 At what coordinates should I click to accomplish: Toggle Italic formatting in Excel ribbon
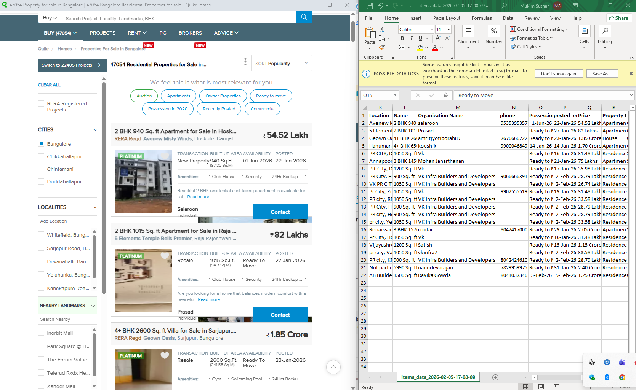tap(412, 38)
